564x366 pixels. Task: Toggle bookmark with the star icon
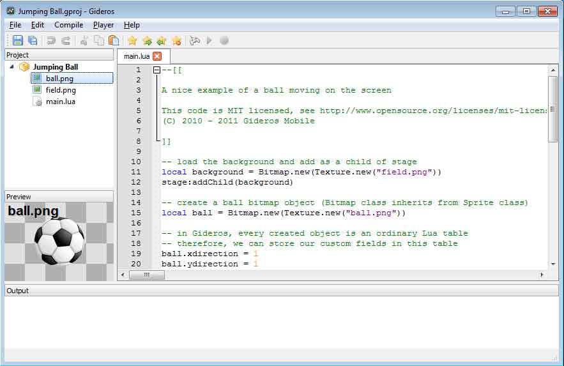[x=132, y=41]
